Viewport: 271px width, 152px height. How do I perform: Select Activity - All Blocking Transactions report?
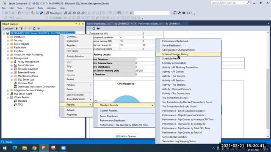(188, 68)
